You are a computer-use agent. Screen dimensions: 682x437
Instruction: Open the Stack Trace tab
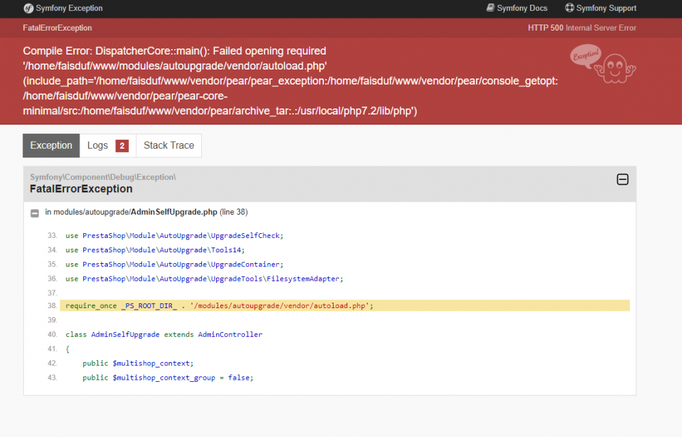click(x=168, y=145)
